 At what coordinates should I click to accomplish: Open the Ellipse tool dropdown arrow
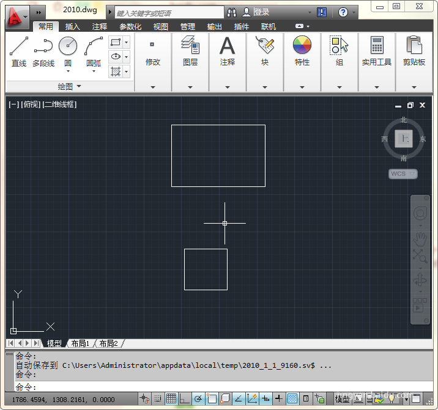[x=126, y=57]
